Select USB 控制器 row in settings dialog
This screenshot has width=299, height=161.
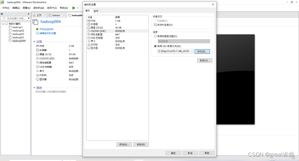tap(118, 38)
